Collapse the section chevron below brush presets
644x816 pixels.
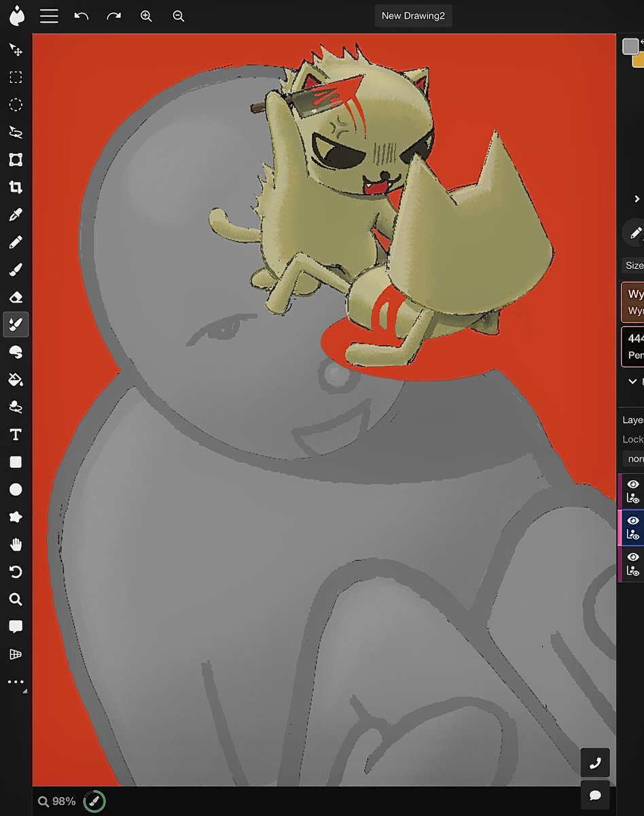click(632, 381)
